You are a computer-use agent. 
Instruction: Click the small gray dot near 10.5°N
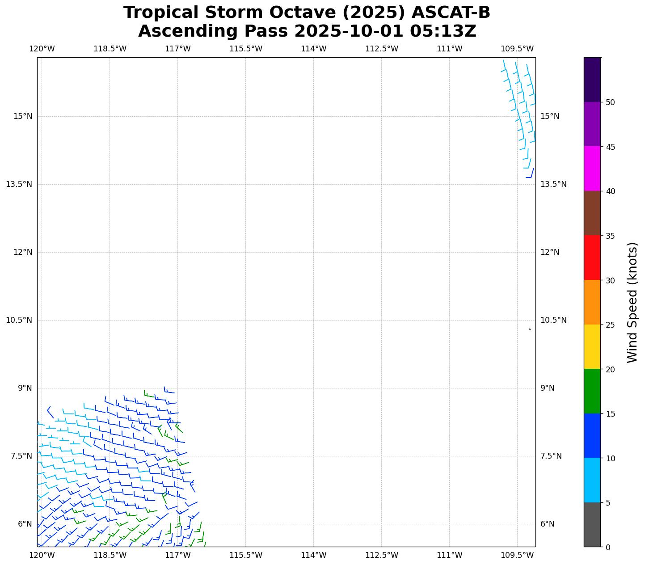click(530, 329)
